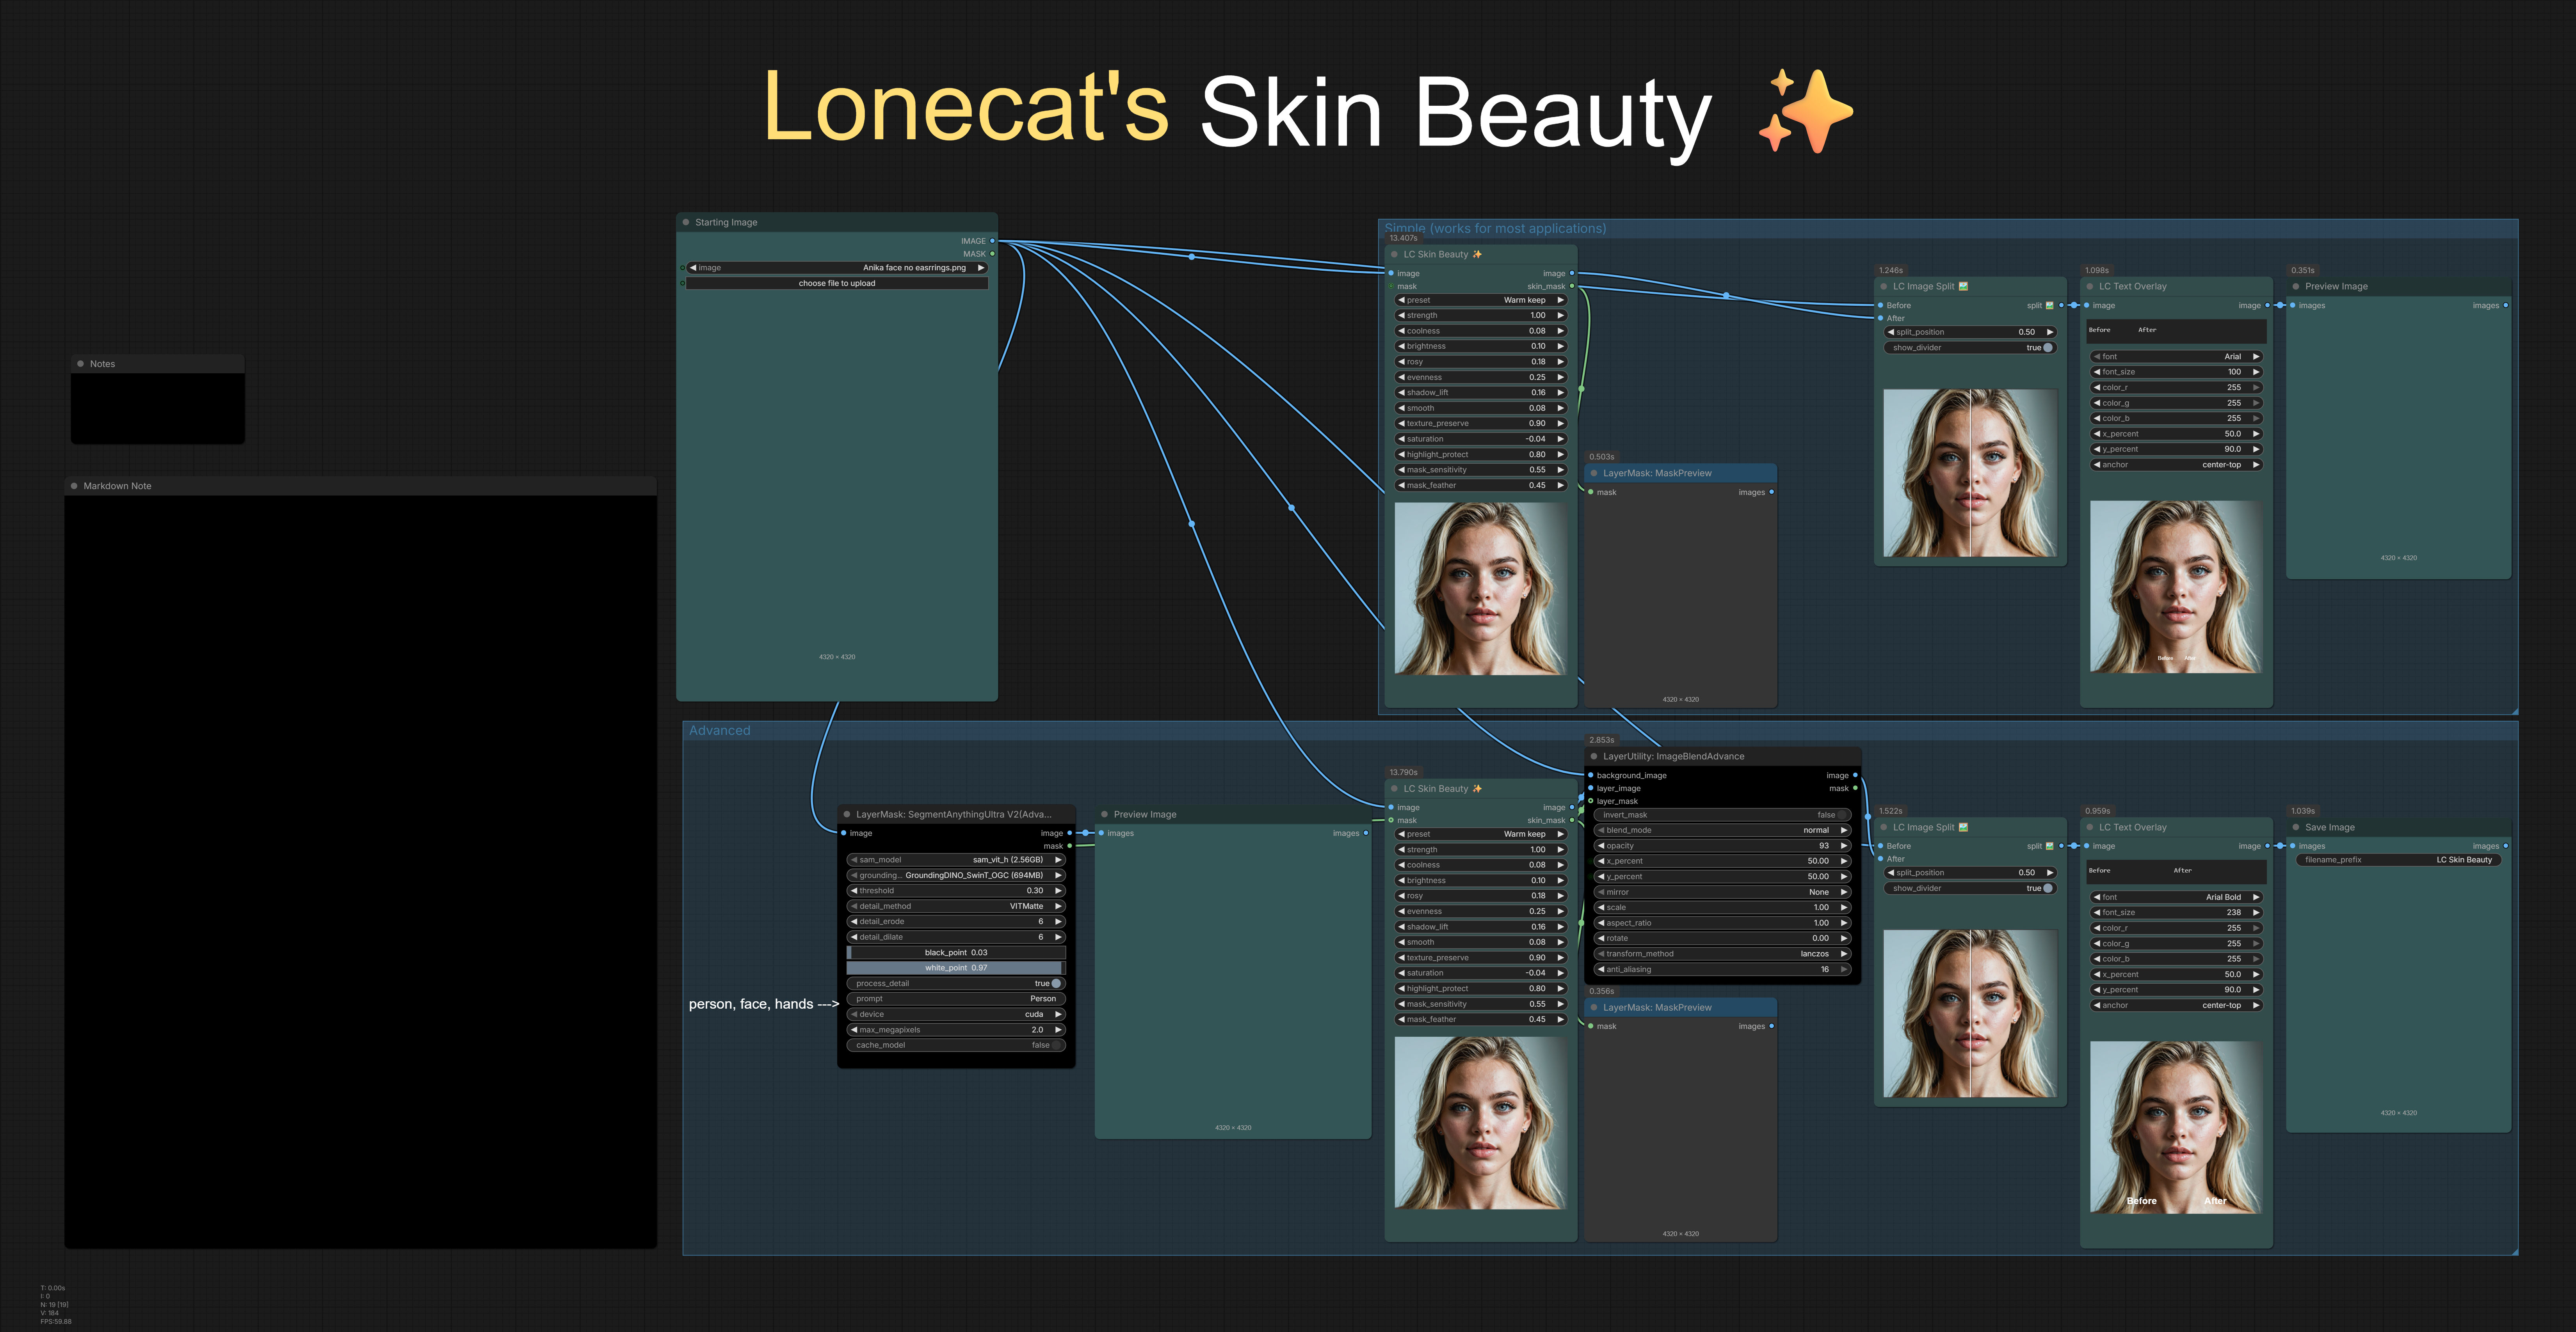Adjust the white_point 0.97 slider
2576x1332 pixels.
click(956, 968)
